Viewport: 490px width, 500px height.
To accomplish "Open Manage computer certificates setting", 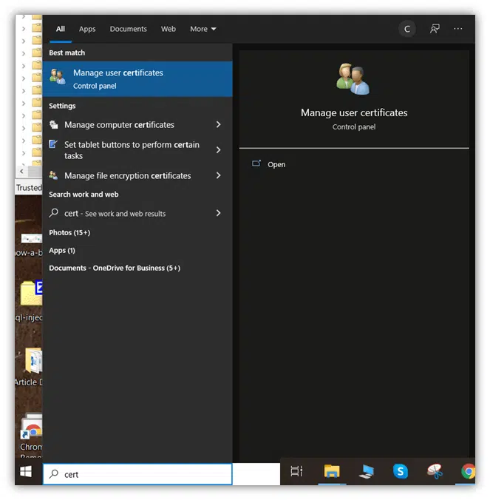I will 119,125.
